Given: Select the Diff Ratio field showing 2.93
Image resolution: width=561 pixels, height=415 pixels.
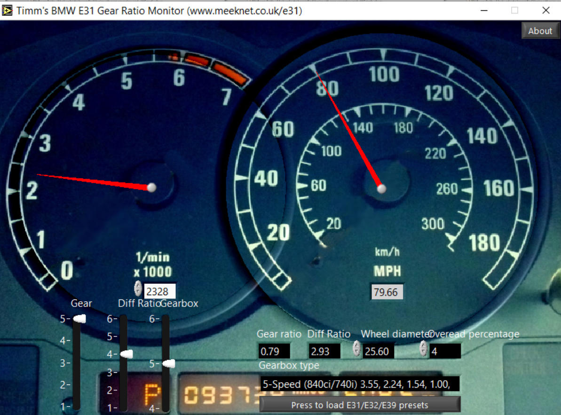Looking at the screenshot, I should coord(324,352).
